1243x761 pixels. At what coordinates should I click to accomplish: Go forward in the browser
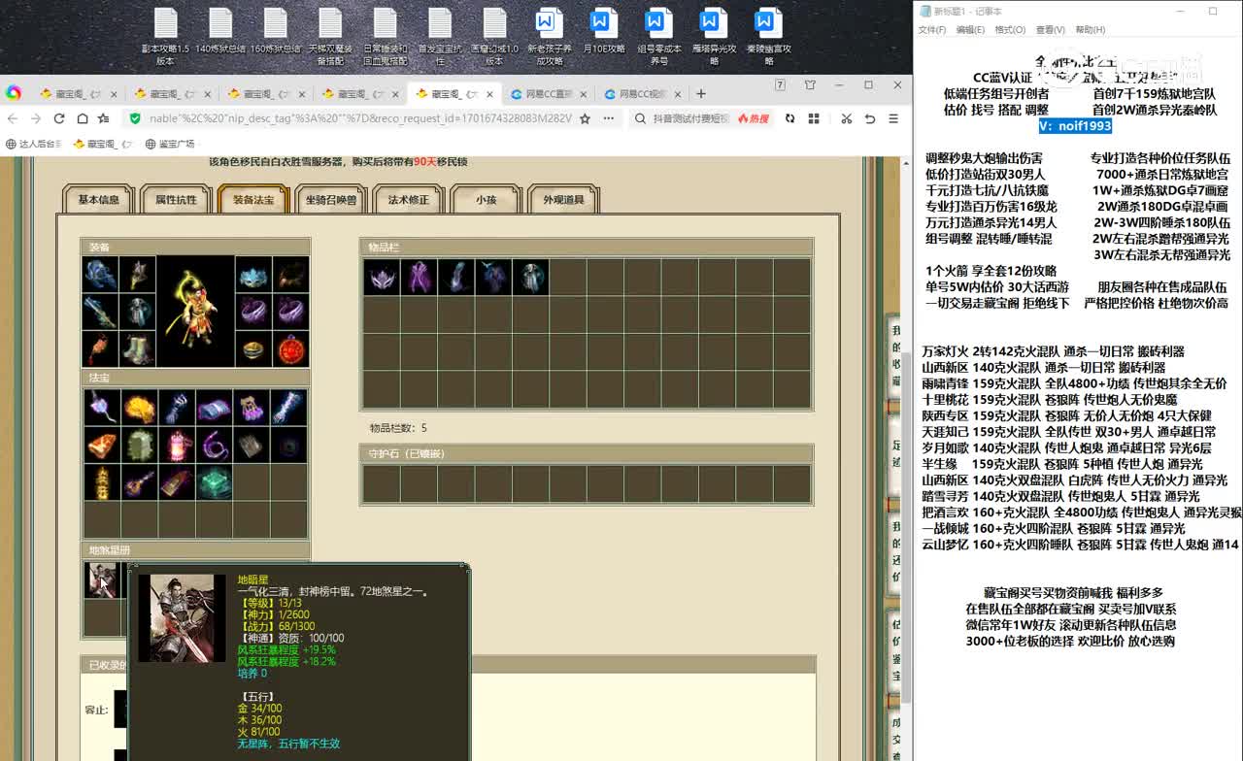click(36, 118)
